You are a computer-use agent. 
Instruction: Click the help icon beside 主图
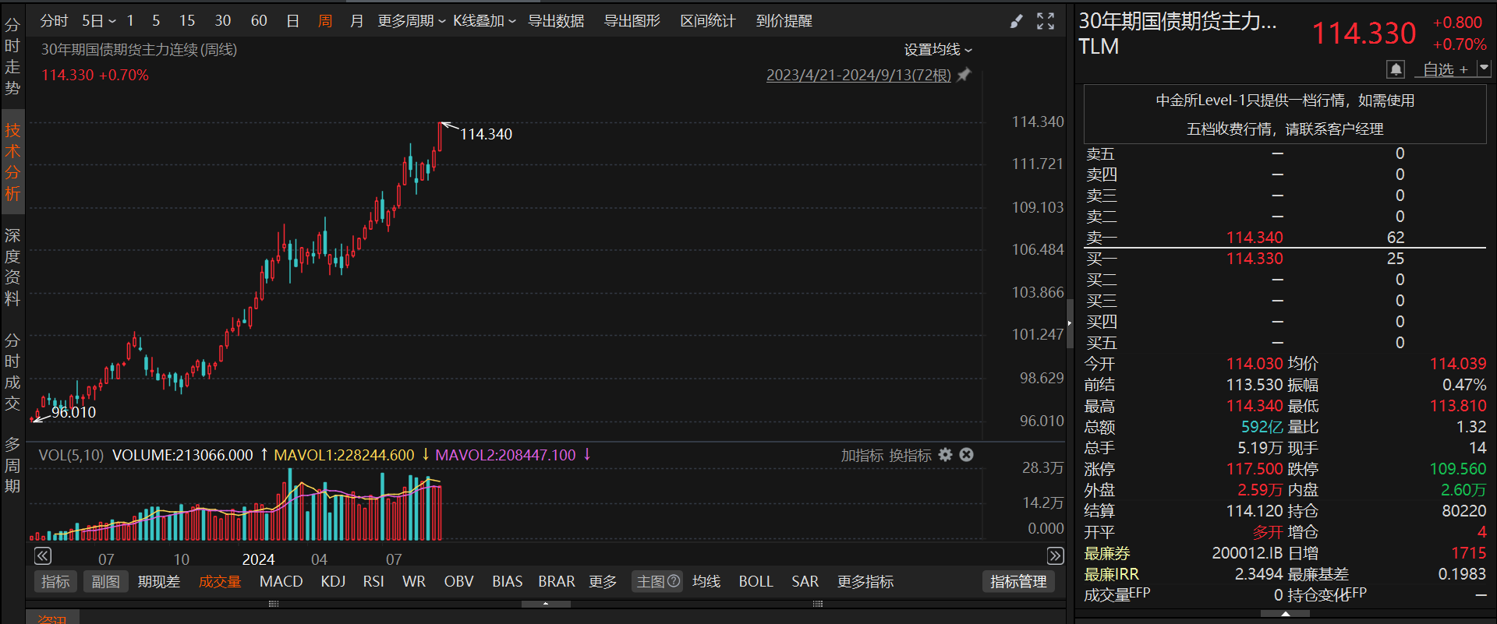coord(674,581)
